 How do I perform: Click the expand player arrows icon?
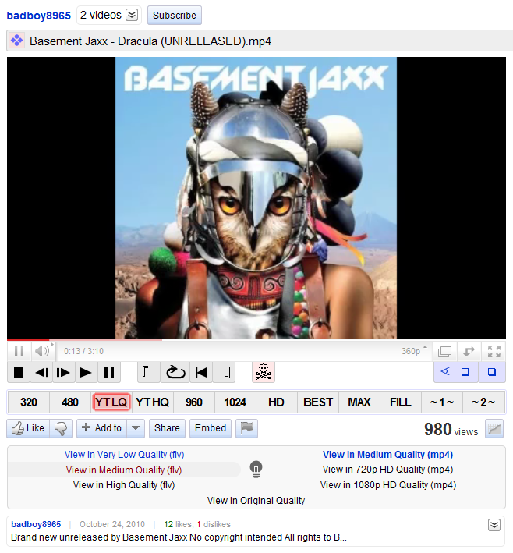point(469,351)
